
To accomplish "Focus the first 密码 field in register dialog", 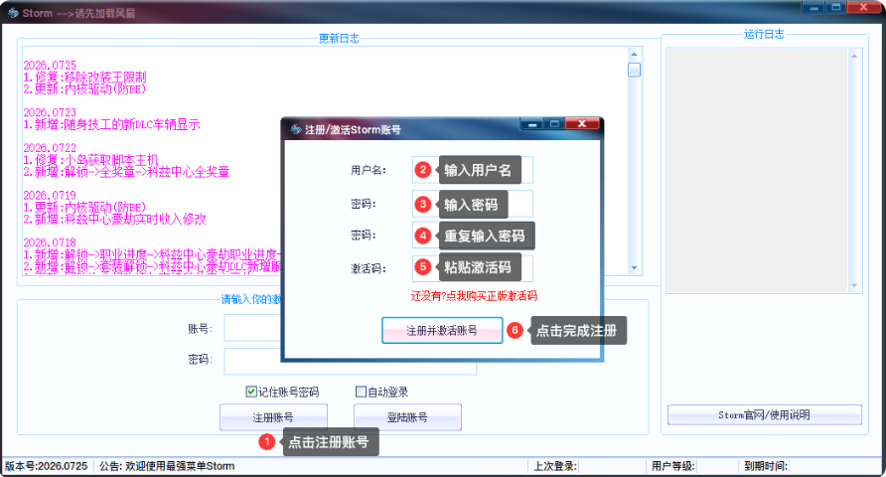I will (x=473, y=204).
